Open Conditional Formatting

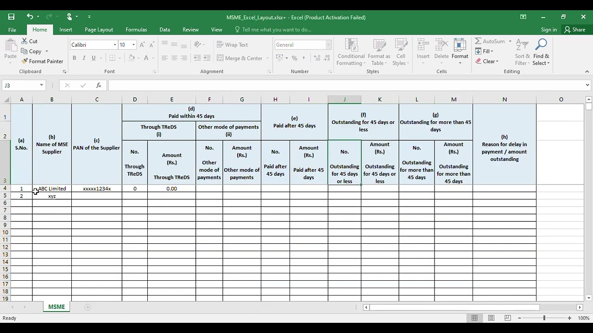click(x=351, y=52)
